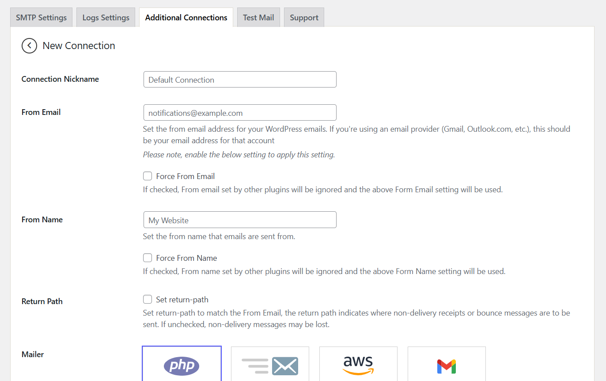Select the PHP mailer option
This screenshot has width=606, height=381.
tap(182, 365)
